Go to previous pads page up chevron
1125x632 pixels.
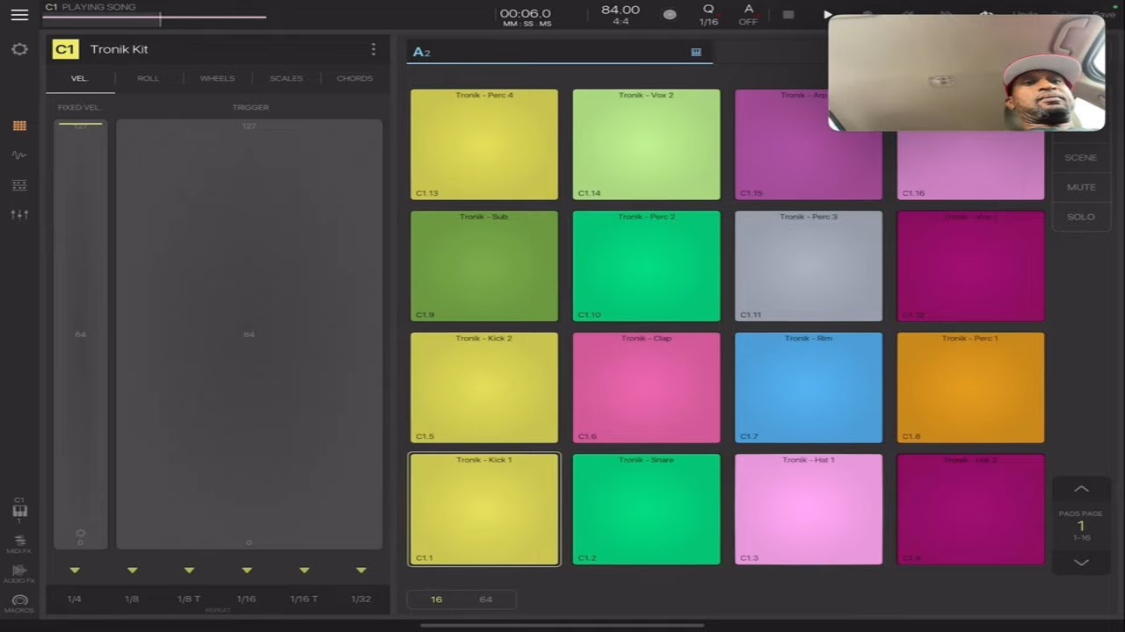tap(1081, 489)
